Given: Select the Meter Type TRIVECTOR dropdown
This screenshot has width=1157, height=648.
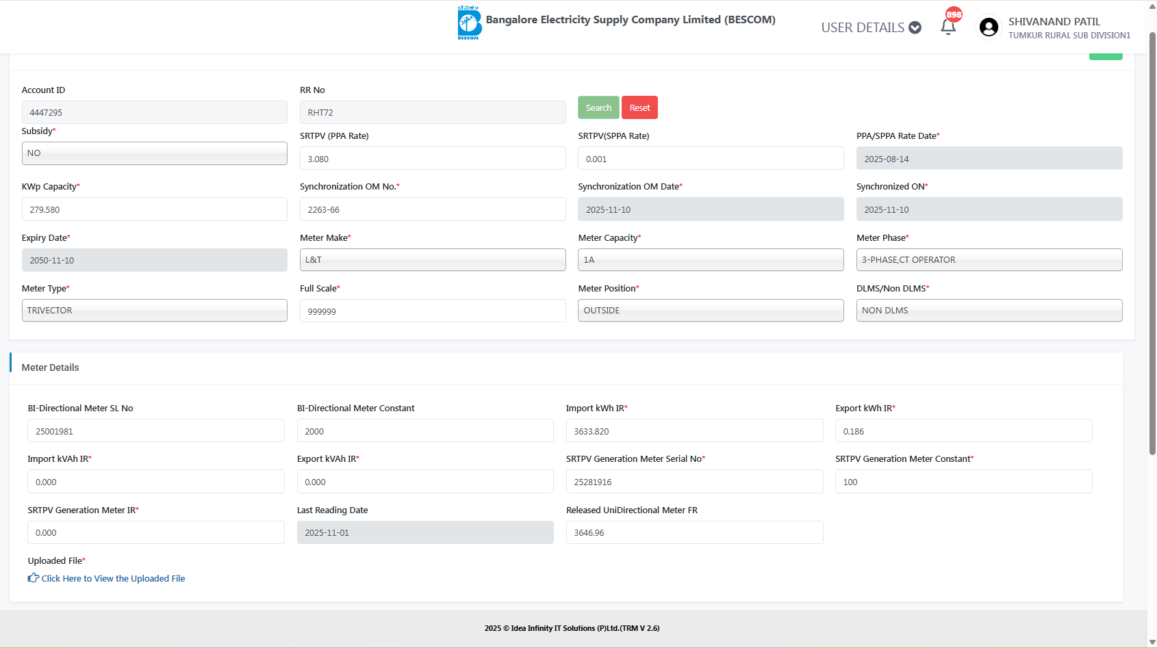Looking at the screenshot, I should point(154,311).
